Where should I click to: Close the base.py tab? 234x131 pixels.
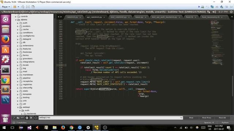click(x=146, y=17)
